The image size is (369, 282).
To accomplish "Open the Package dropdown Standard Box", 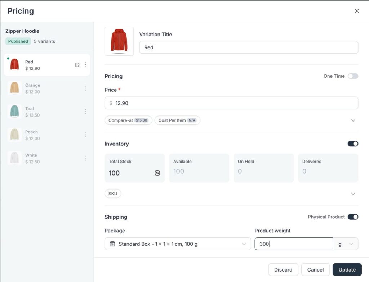I will 178,244.
